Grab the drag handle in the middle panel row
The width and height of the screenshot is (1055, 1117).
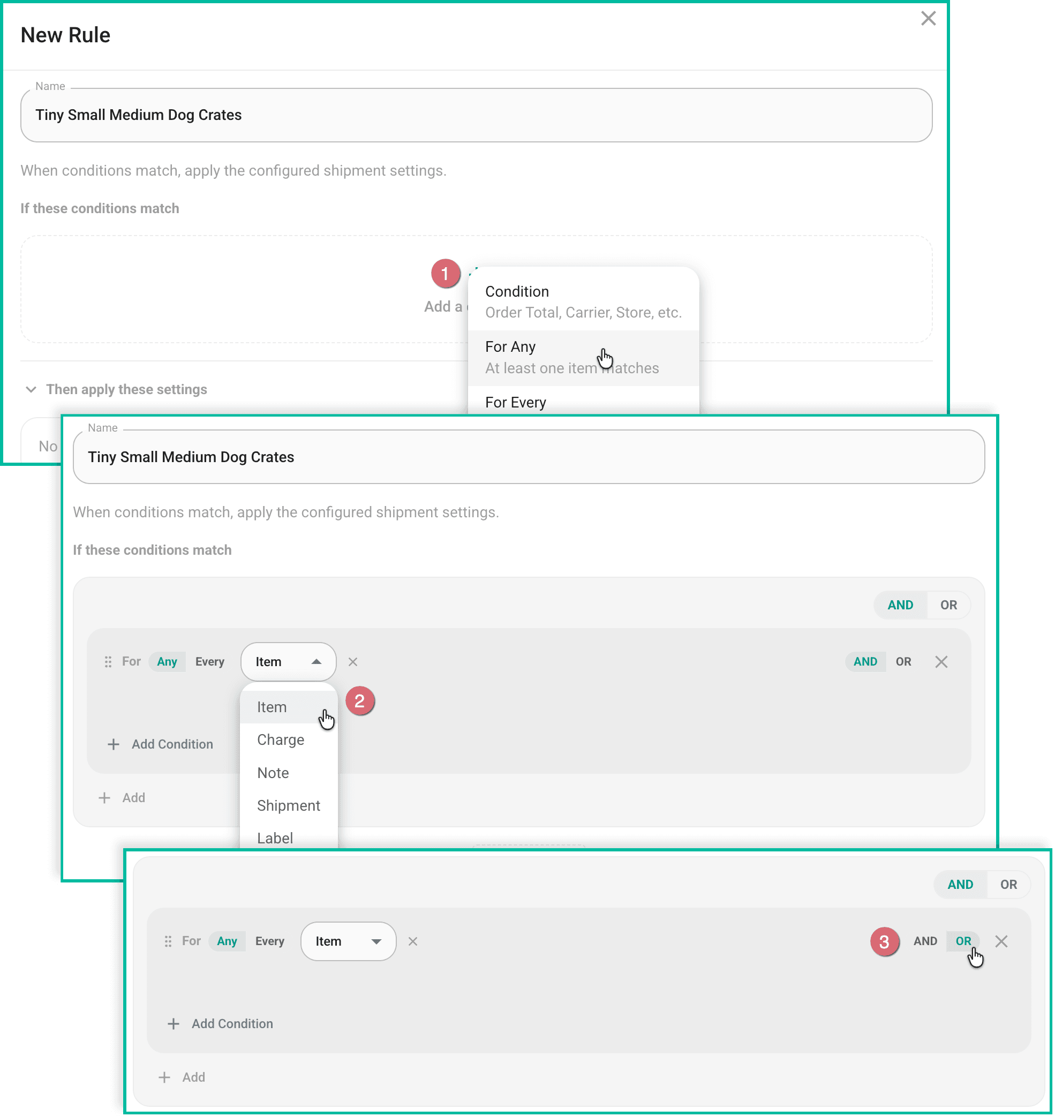click(109, 663)
